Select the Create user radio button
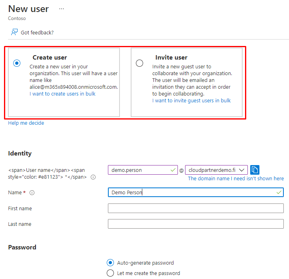 tap(17, 63)
